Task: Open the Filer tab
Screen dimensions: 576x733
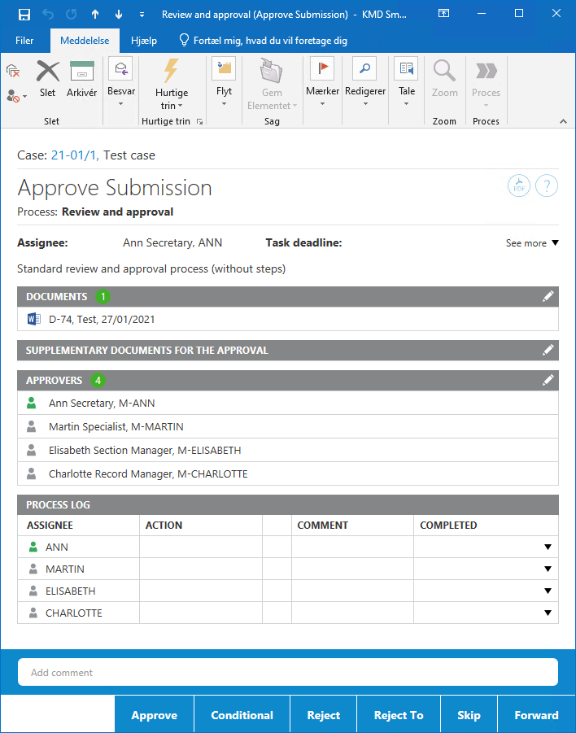Action: pyautogui.click(x=24, y=41)
